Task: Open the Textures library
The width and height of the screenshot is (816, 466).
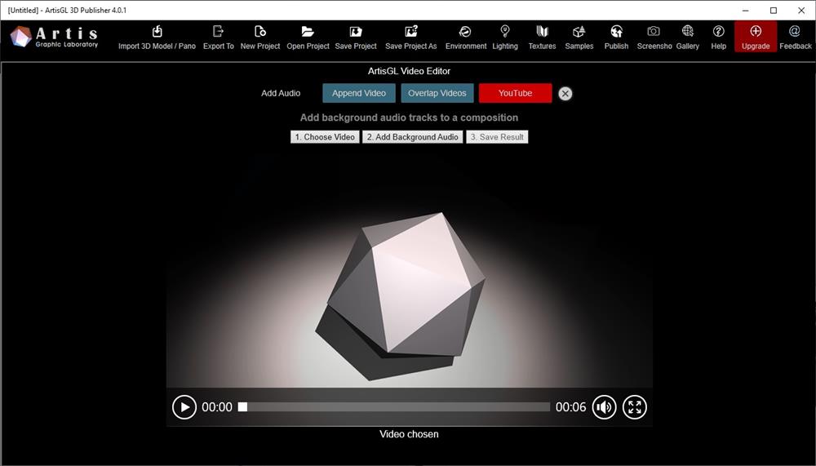Action: pos(542,38)
